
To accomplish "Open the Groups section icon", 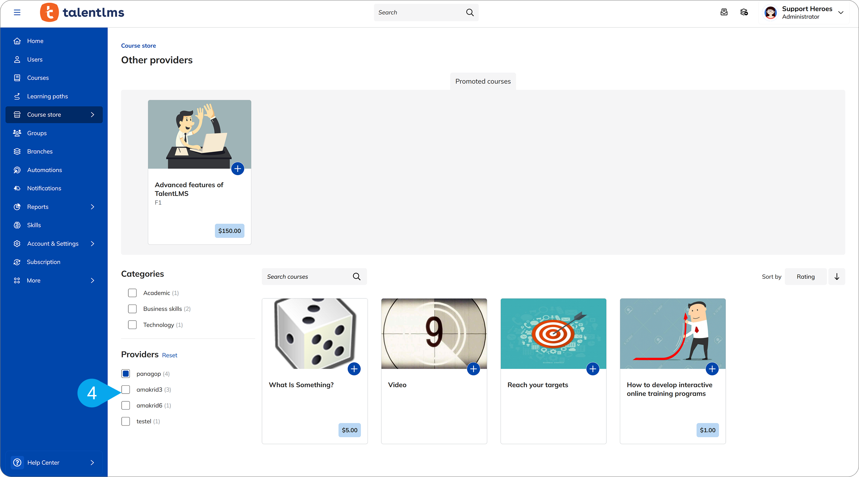I will (17, 133).
